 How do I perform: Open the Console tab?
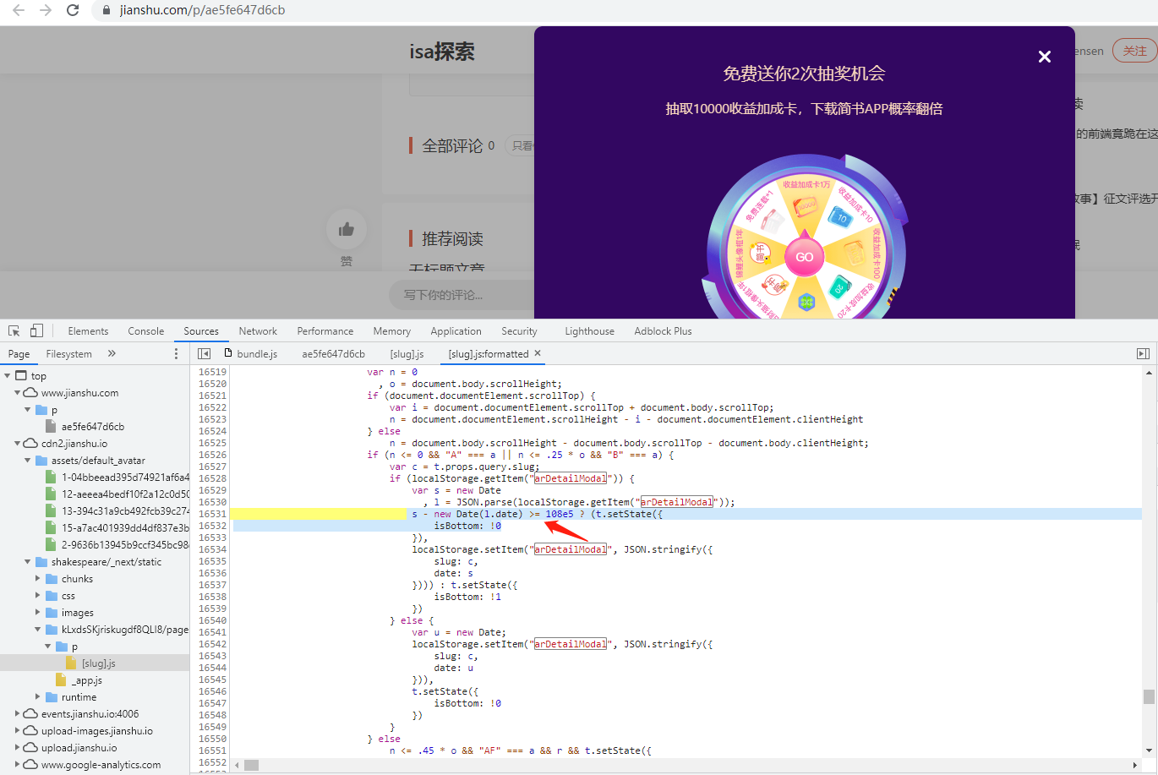[x=145, y=331]
